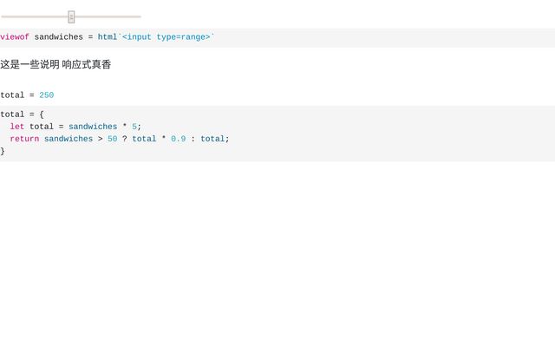The image size is (555, 347).
Task: Click 'sandwiches' name in the viewof cell
Action: (58, 37)
